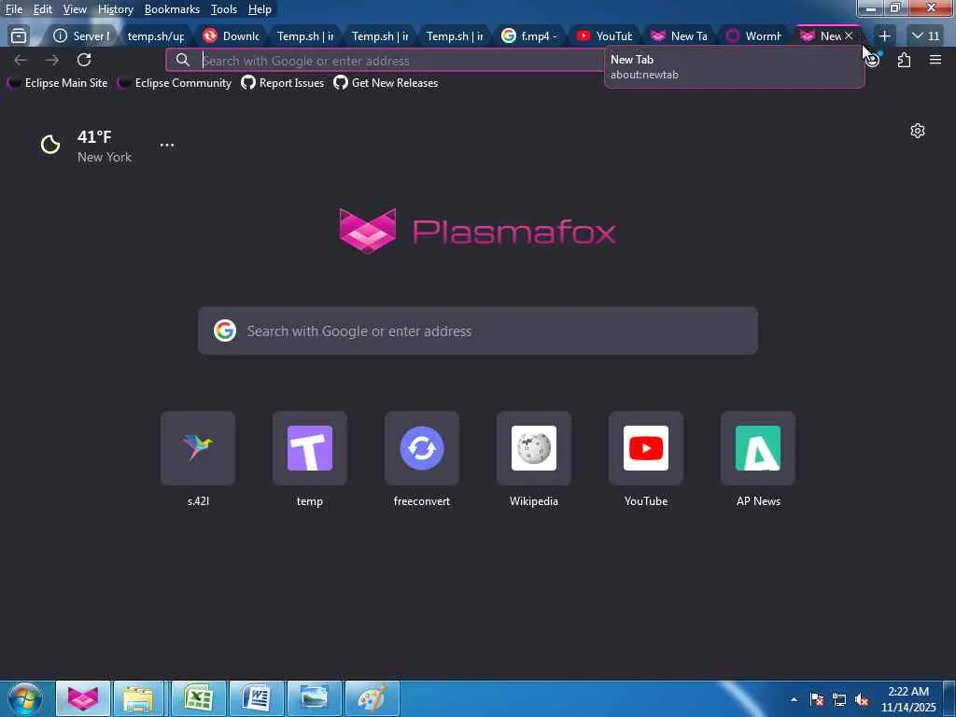Open Paint from the taskbar

pyautogui.click(x=372, y=698)
